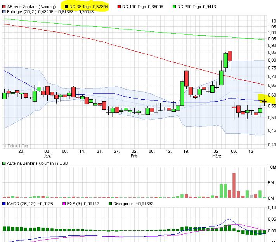The height and width of the screenshot is (242, 279).
Task: Click the 0,90 price axis label
Action: coord(272,45)
